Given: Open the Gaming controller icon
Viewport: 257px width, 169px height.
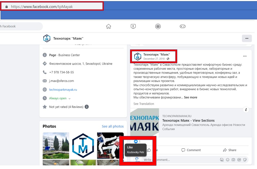Looking at the screenshot, I should click(183, 26).
